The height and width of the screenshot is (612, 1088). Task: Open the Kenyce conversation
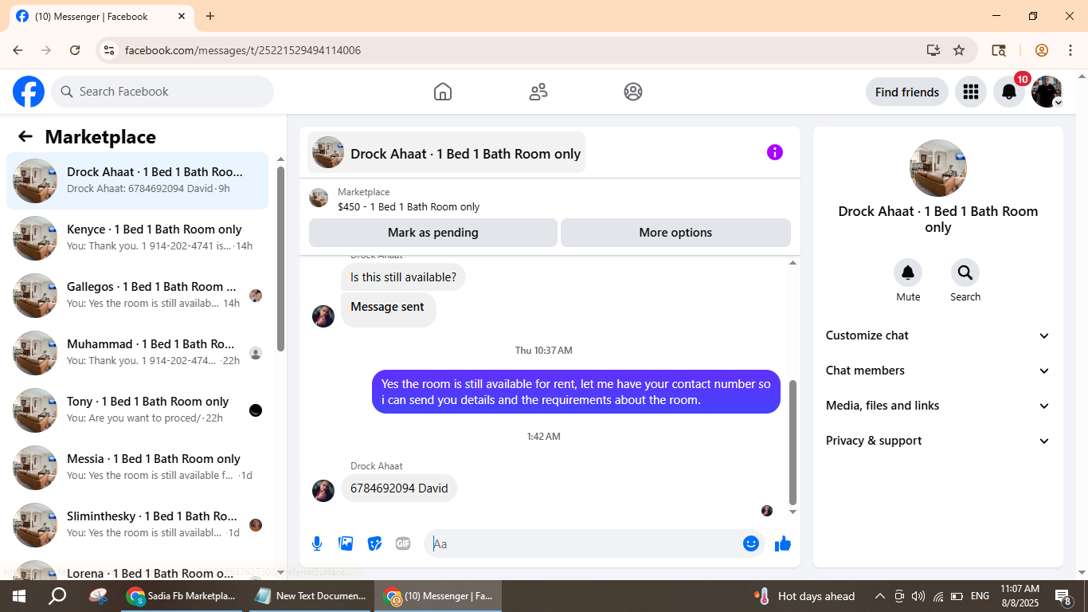coord(137,238)
